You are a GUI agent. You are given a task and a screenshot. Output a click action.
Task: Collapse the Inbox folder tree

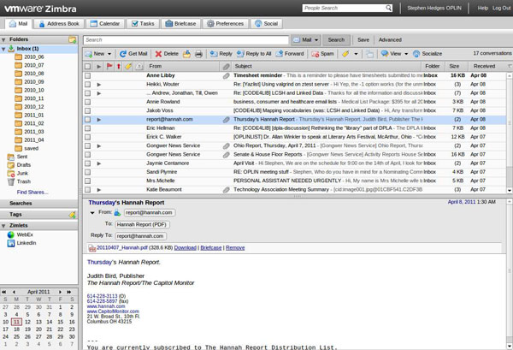click(x=4, y=49)
